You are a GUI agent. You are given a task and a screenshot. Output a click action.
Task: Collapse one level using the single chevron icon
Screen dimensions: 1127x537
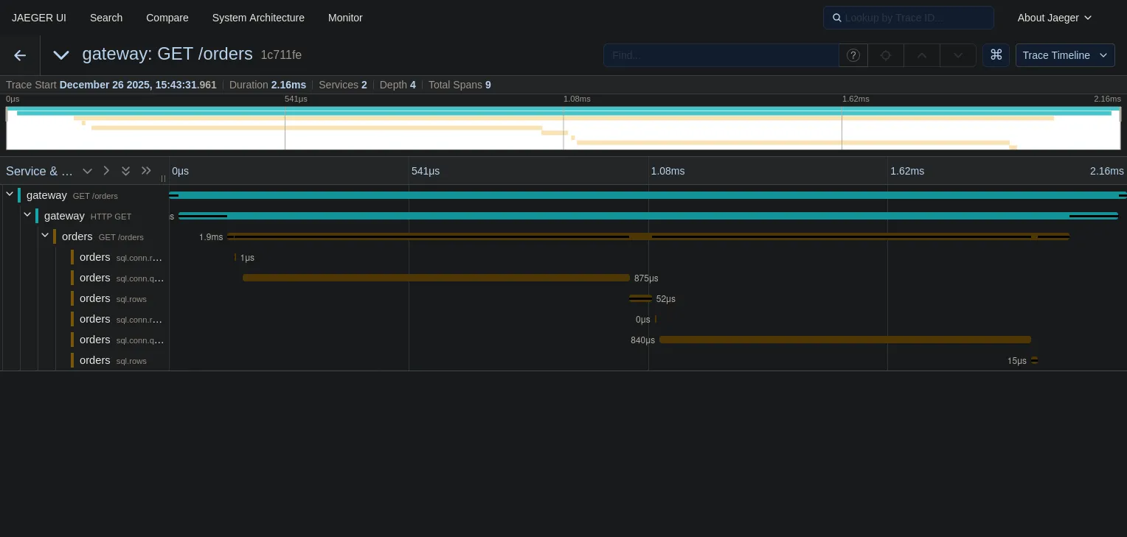pos(87,171)
